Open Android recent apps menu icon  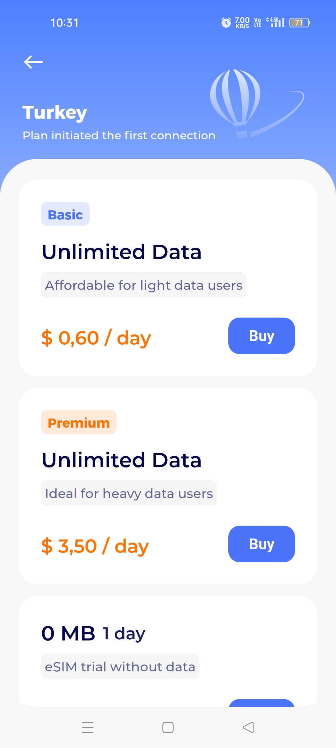(x=88, y=727)
